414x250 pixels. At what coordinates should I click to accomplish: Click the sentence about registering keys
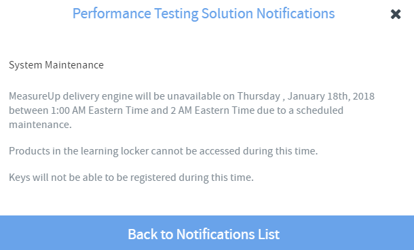(x=131, y=178)
